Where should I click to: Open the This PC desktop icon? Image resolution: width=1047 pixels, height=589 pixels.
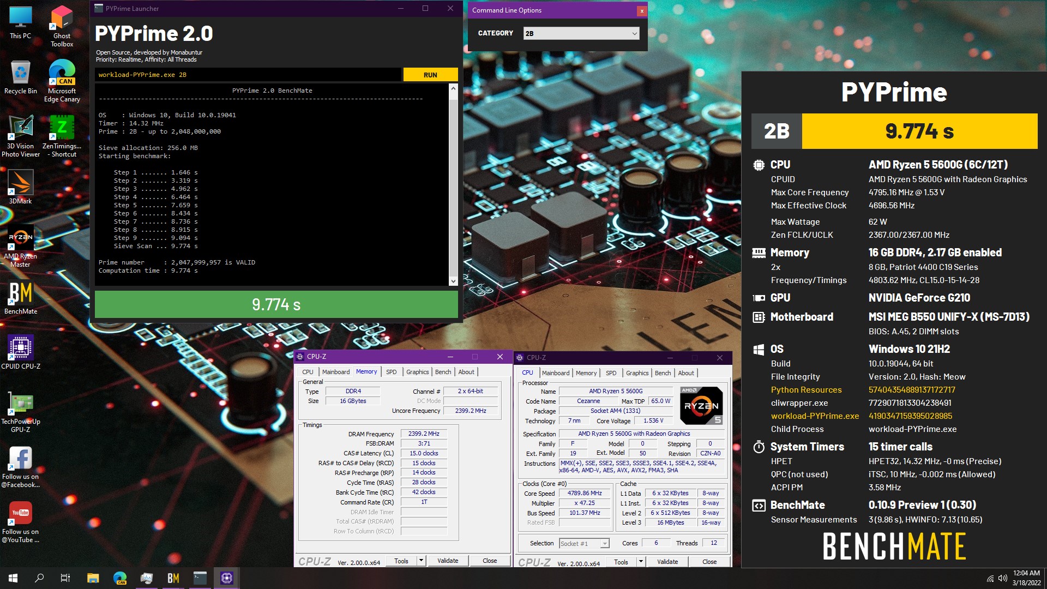point(20,22)
